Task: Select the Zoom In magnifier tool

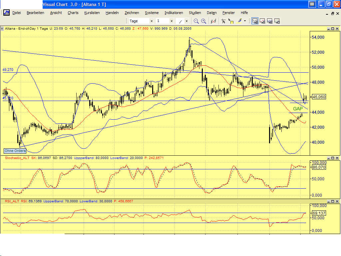Action: pyautogui.click(x=203, y=21)
